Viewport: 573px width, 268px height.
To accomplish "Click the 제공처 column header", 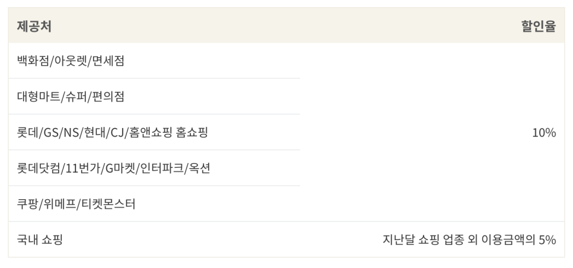I will 34,26.
